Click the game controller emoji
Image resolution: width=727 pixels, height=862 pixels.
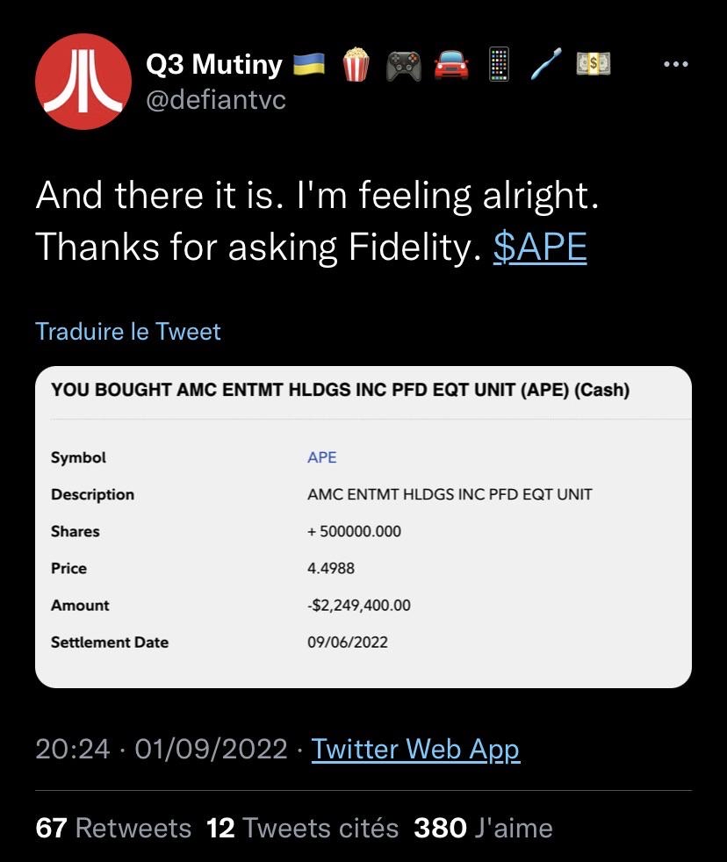tap(404, 64)
